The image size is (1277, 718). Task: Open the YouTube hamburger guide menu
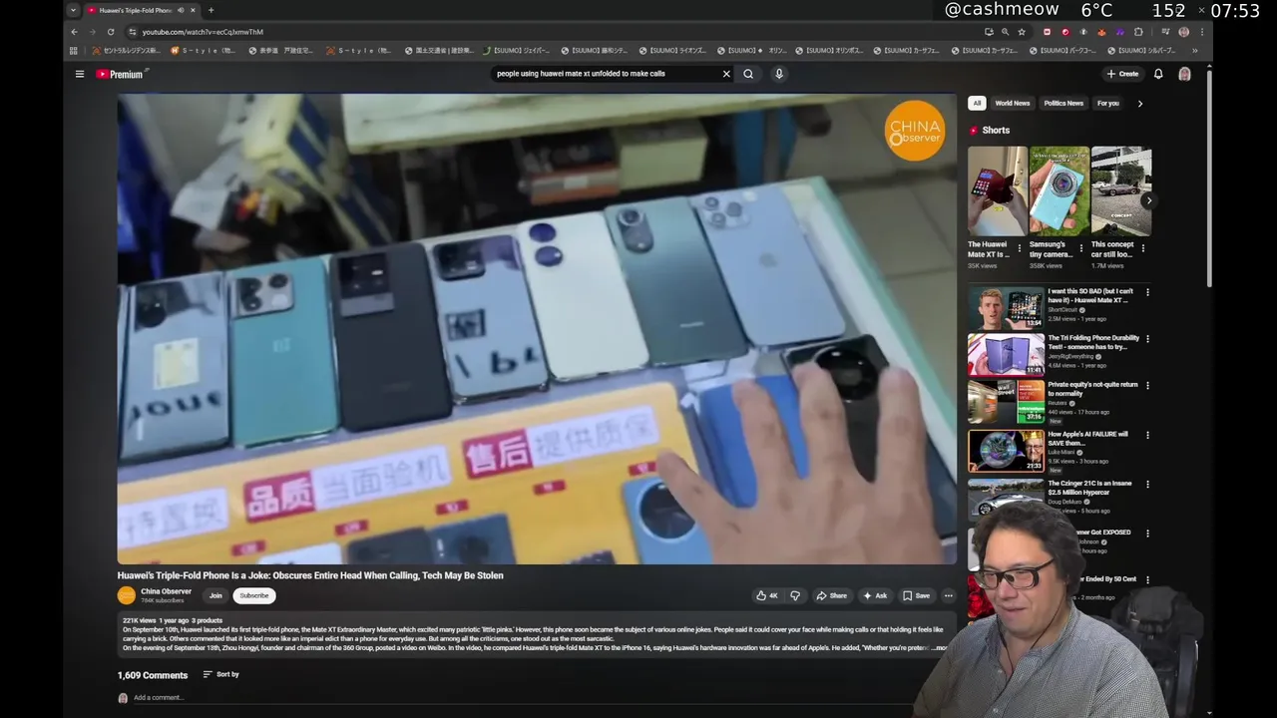click(80, 74)
